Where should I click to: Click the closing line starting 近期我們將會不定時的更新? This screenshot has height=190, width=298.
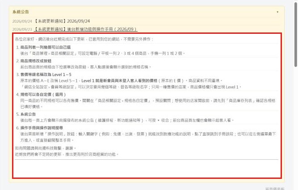(x=67, y=154)
